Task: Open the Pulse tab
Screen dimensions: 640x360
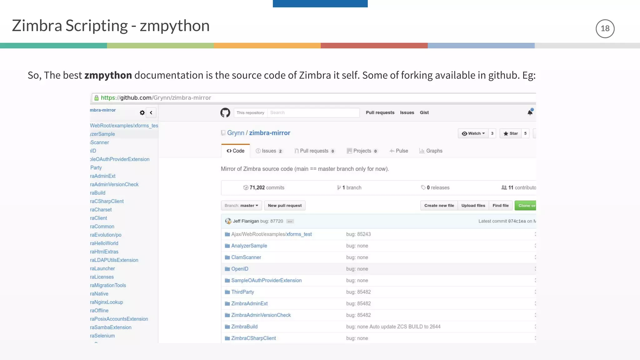Action: click(399, 151)
